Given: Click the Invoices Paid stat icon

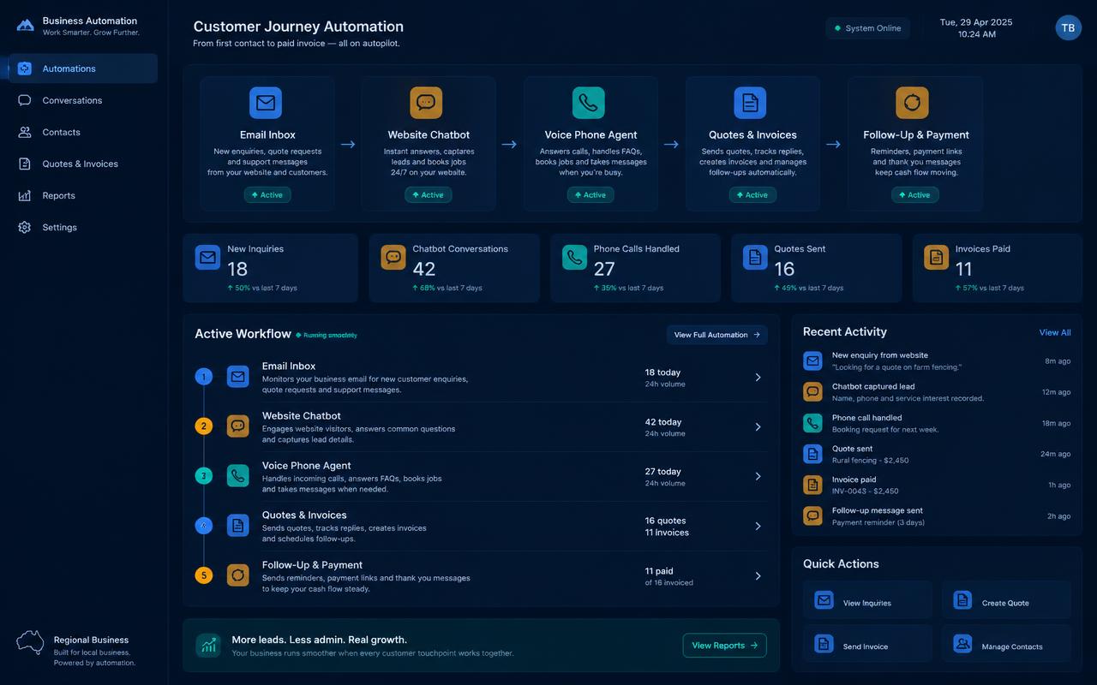Looking at the screenshot, I should tap(936, 257).
